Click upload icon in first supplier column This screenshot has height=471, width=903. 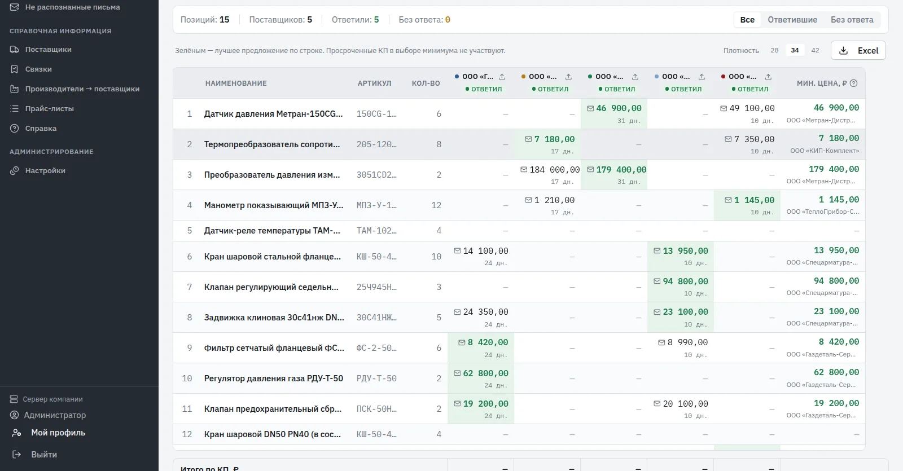pos(502,77)
